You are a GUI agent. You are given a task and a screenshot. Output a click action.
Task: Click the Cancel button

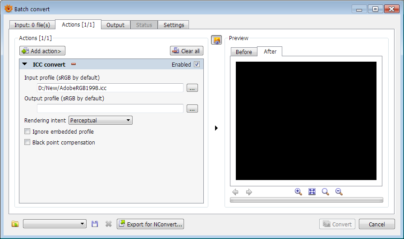point(376,224)
